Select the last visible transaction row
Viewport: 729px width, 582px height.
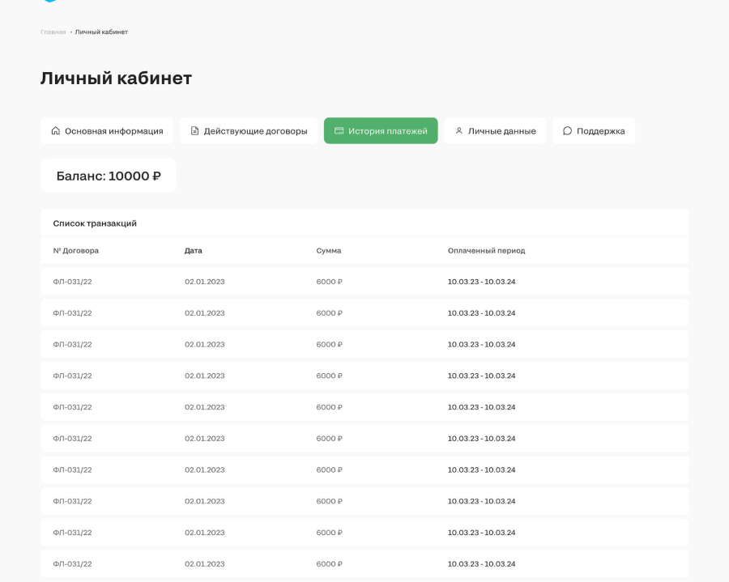(x=365, y=564)
